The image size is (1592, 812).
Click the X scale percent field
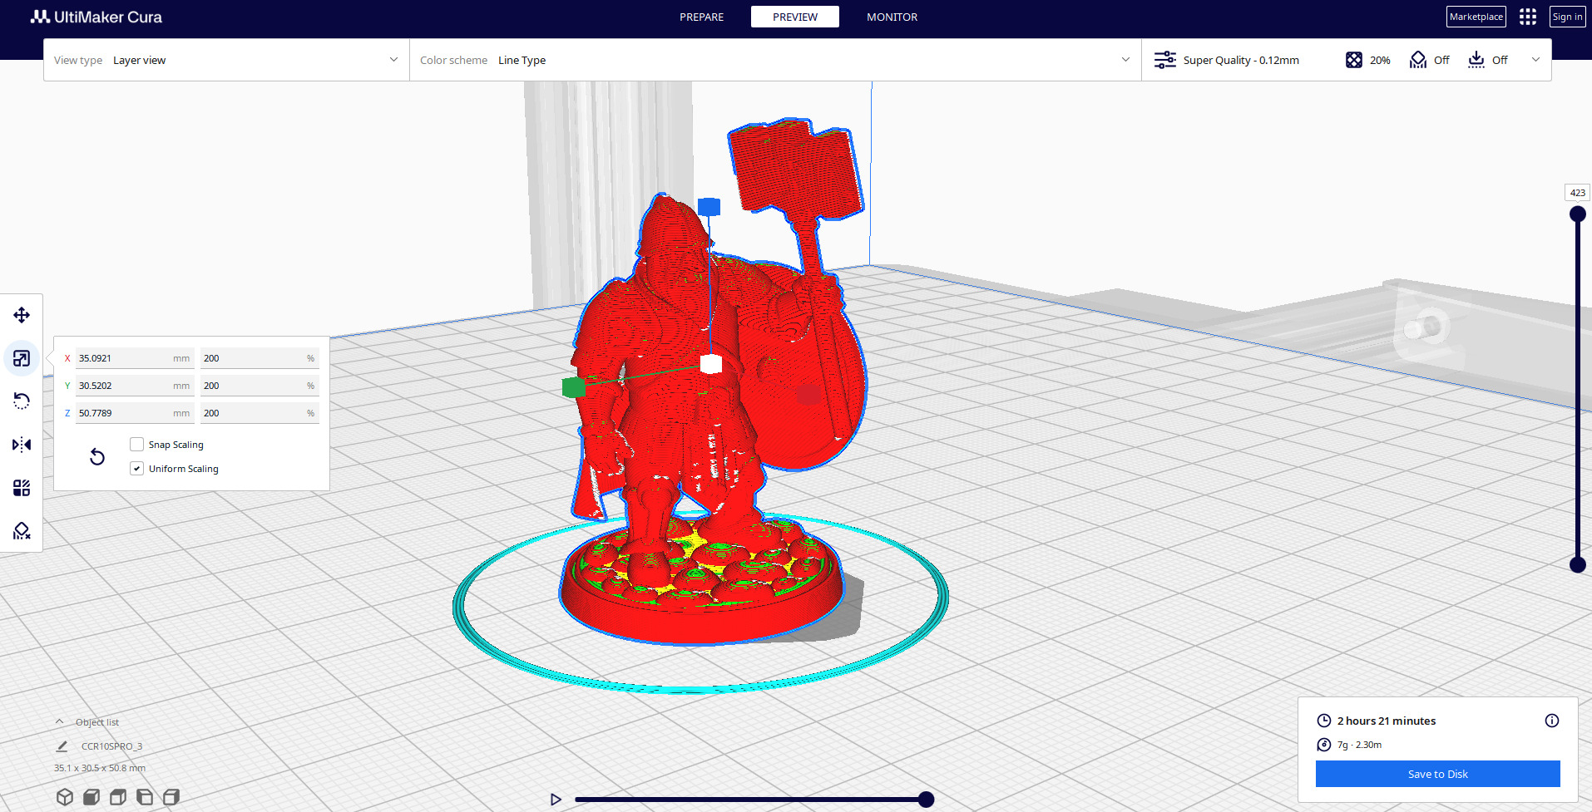(260, 358)
